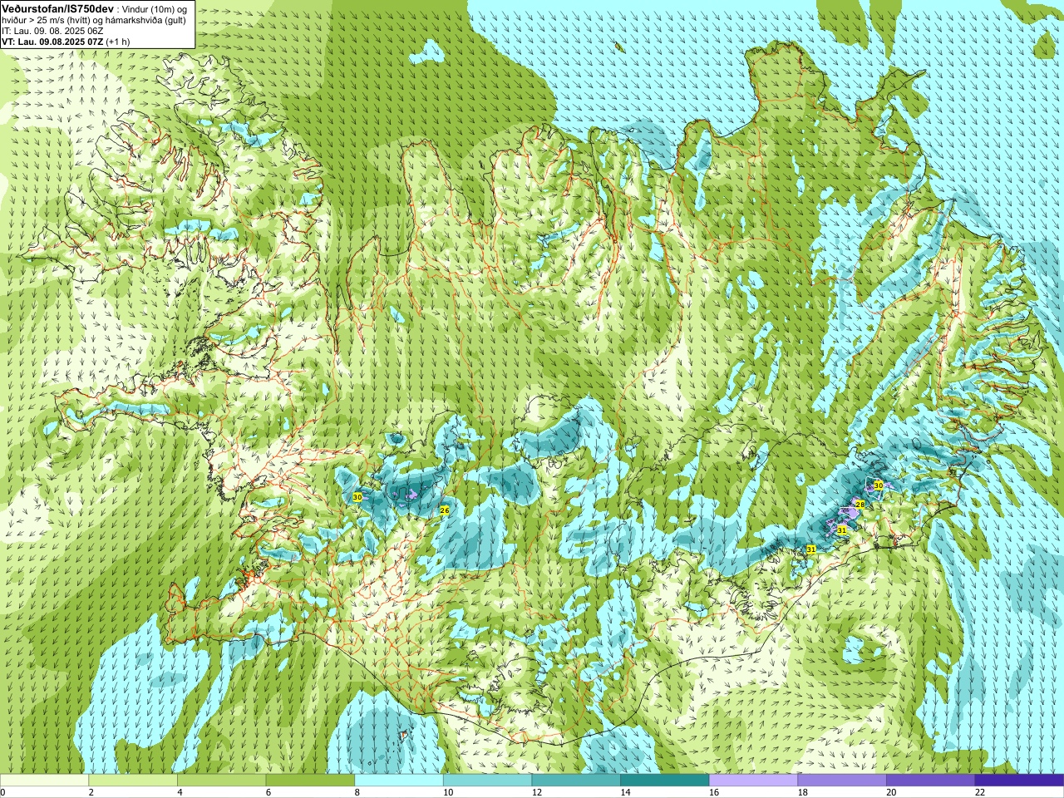This screenshot has width=1064, height=798.
Task: Click the color bar label 0
Action: 3,793
